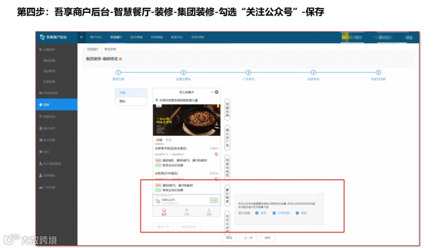Image resolution: width=440 pixels, height=248 pixels.
Task: Open the 报表中心 top tab
Action: tap(177, 37)
